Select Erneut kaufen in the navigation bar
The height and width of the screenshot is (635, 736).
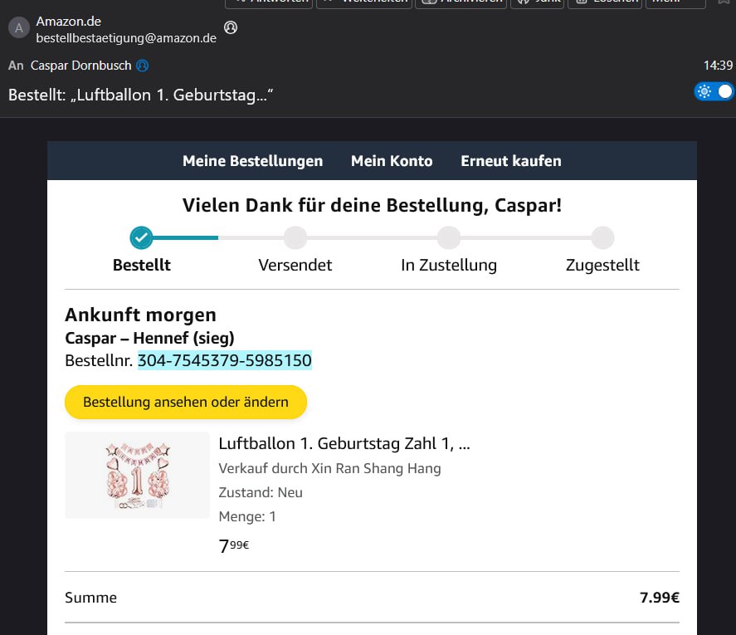pos(510,161)
